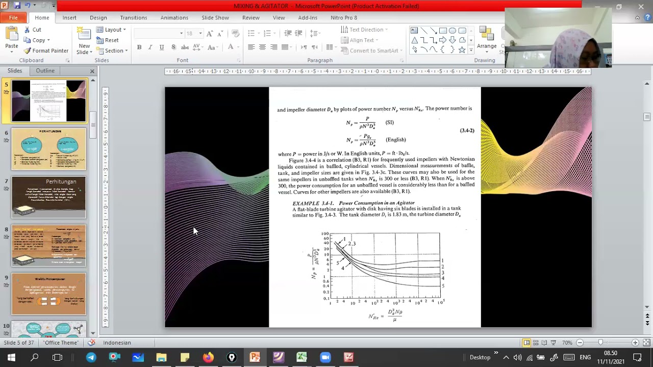Image resolution: width=653 pixels, height=367 pixels.
Task: Select the slide 7 Perhitungan thumbnail
Action: (x=49, y=197)
